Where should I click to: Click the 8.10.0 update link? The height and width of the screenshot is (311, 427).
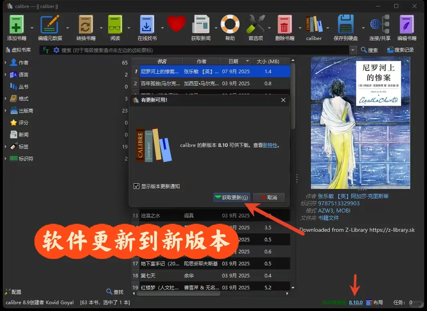[356, 302]
